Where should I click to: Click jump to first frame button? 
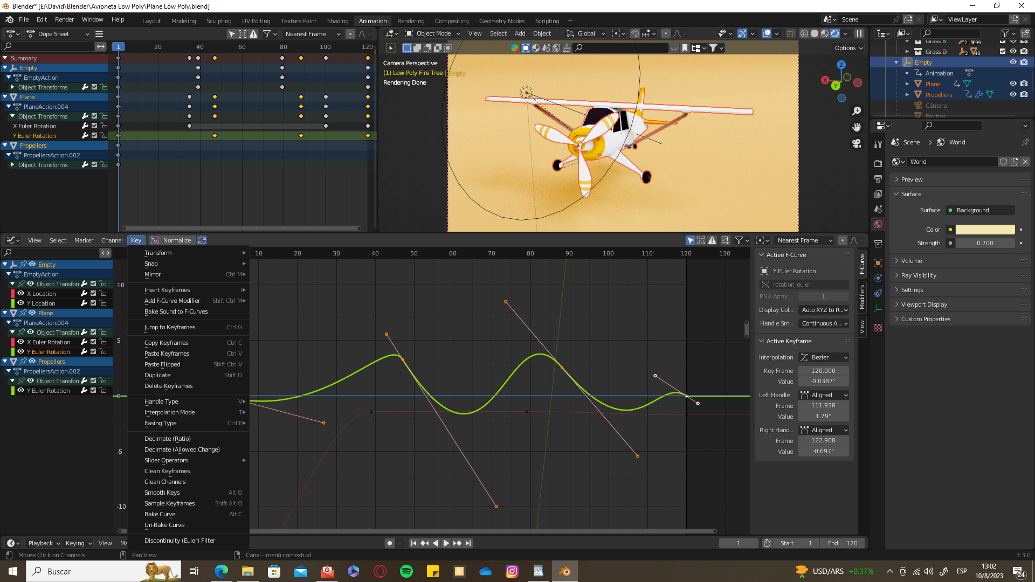click(x=413, y=543)
